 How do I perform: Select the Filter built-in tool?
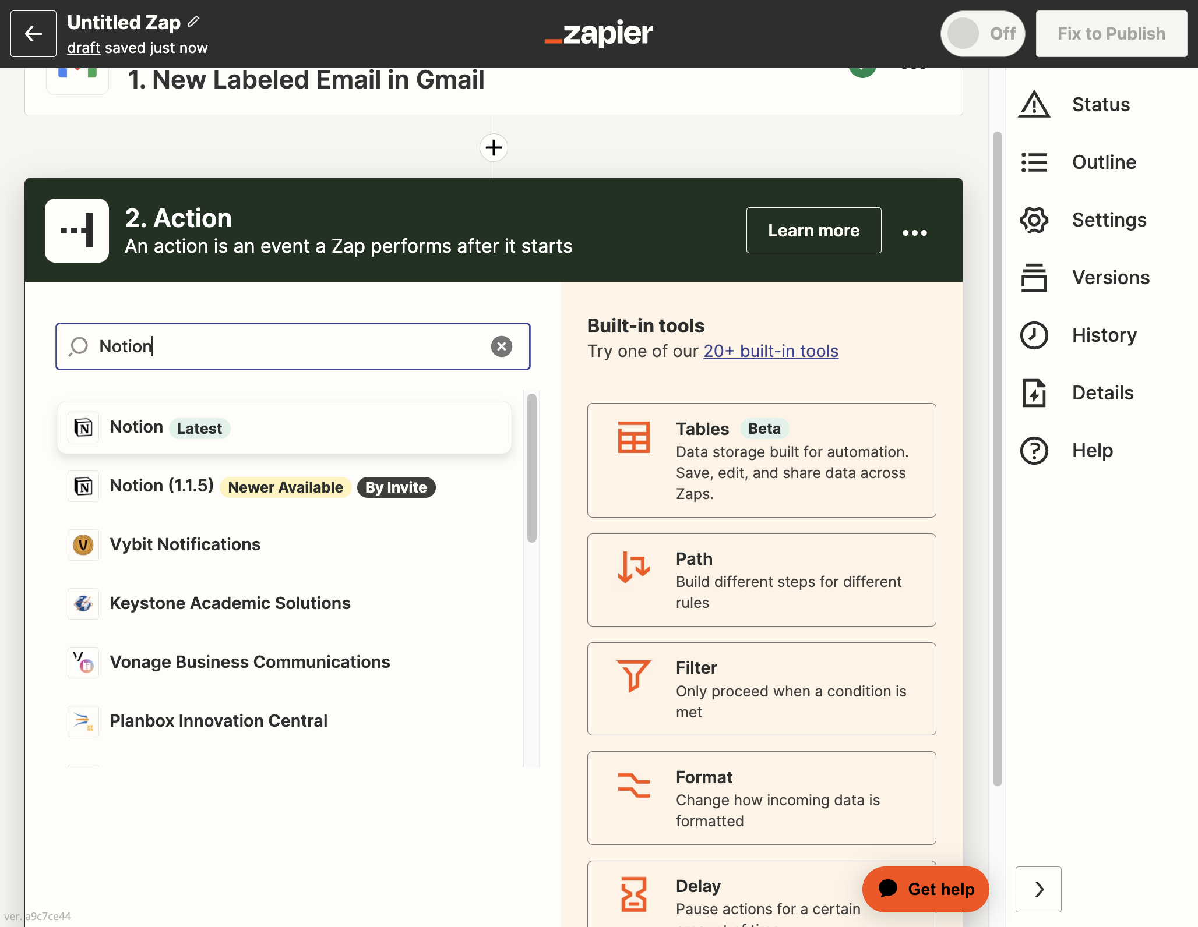(762, 689)
